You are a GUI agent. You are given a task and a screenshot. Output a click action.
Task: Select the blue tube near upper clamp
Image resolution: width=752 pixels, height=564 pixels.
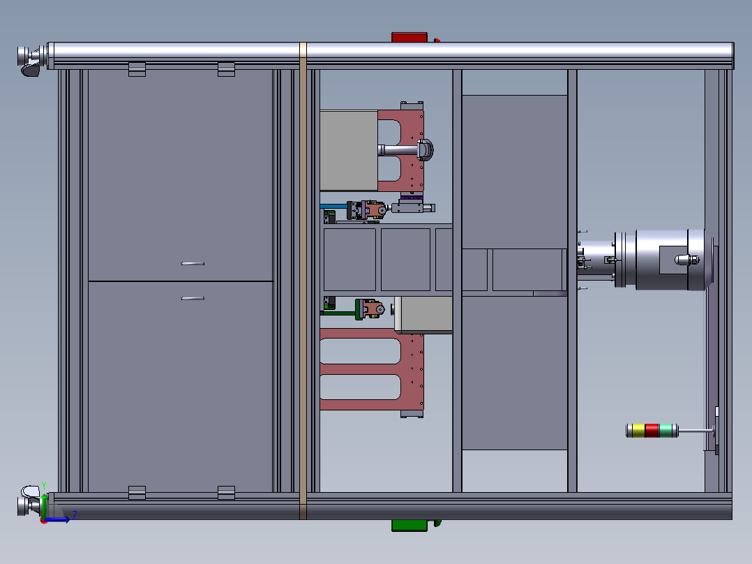333,207
